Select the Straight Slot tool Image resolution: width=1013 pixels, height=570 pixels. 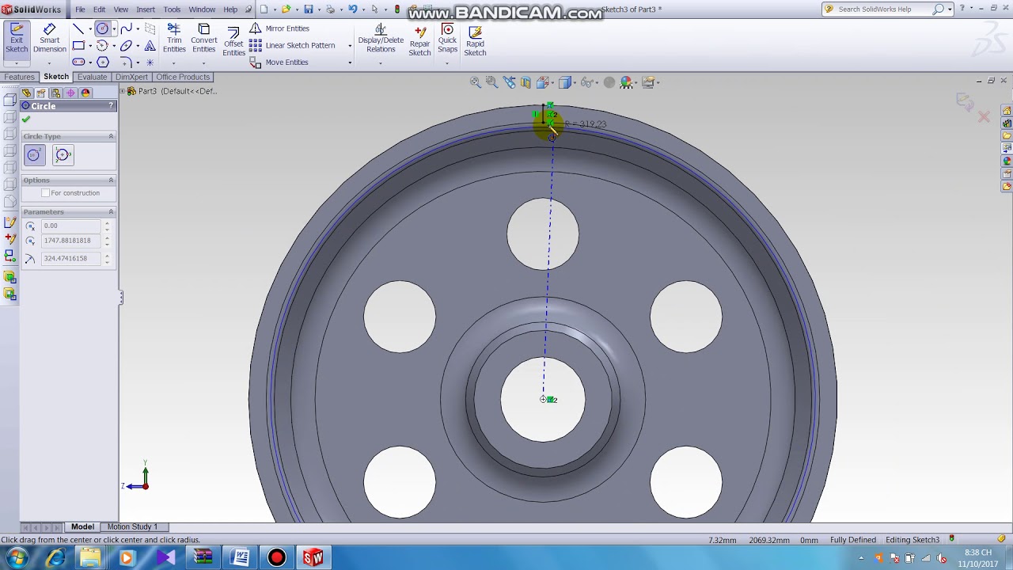tap(78, 62)
